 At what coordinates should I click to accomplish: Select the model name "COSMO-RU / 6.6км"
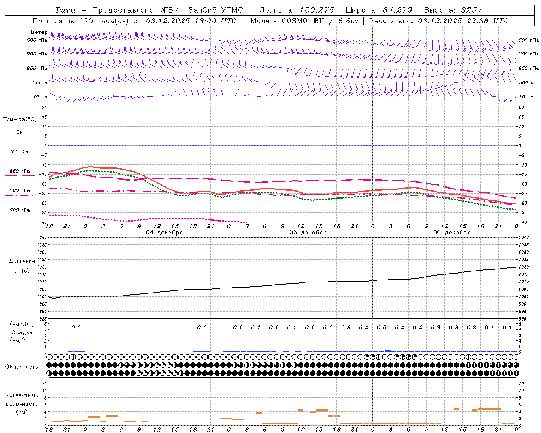click(320, 21)
